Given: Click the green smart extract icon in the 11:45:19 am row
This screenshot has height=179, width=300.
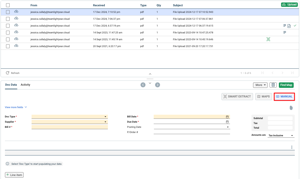Looking at the screenshot, I should [x=268, y=39].
